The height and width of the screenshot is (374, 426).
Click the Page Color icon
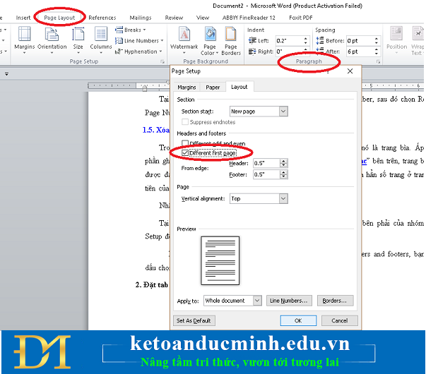coord(210,34)
